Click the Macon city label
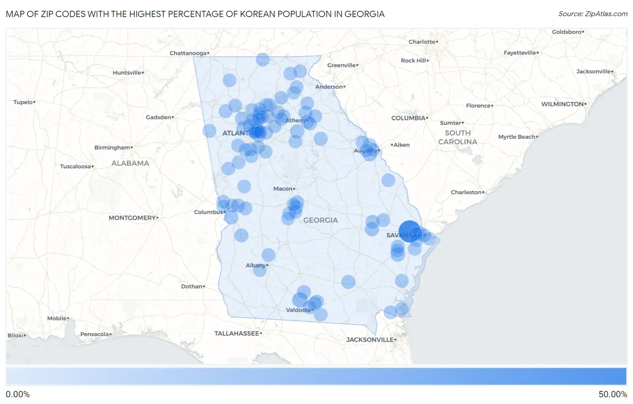 tap(283, 189)
